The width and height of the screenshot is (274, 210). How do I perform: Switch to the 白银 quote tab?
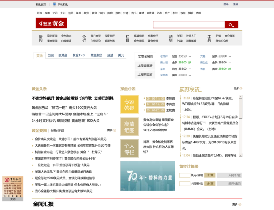51,55
